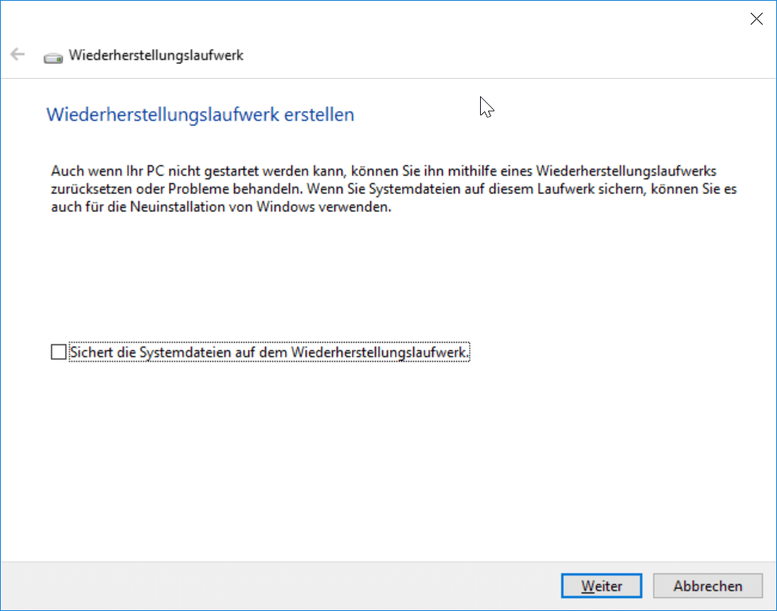This screenshot has width=777, height=611.
Task: Click the paragraph starting 'Auch wenn Ihr PC'
Action: tap(393, 189)
